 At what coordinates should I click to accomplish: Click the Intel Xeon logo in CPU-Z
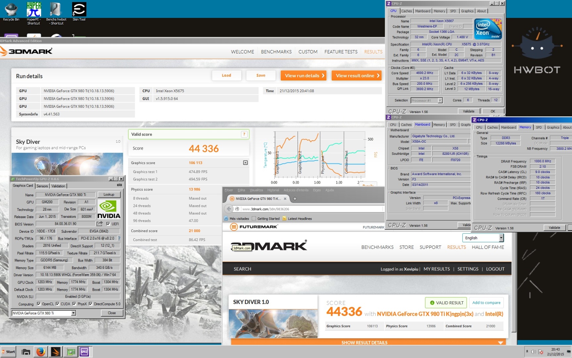pyautogui.click(x=488, y=29)
